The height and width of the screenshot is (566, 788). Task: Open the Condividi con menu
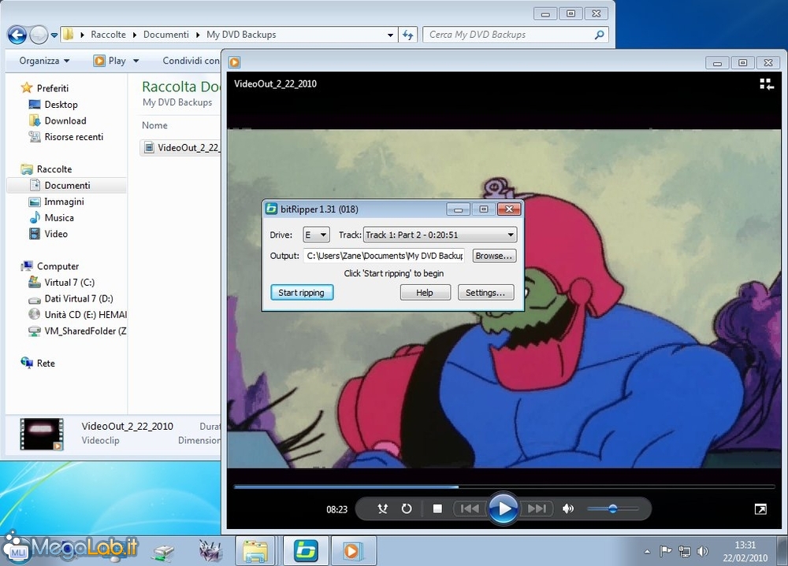191,61
